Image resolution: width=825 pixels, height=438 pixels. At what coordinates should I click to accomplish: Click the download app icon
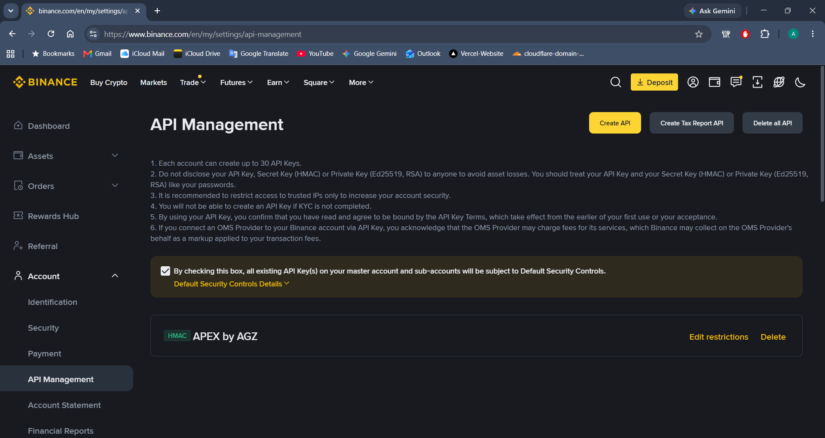point(758,82)
